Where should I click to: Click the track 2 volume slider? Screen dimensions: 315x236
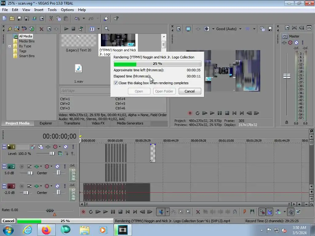click(30, 173)
